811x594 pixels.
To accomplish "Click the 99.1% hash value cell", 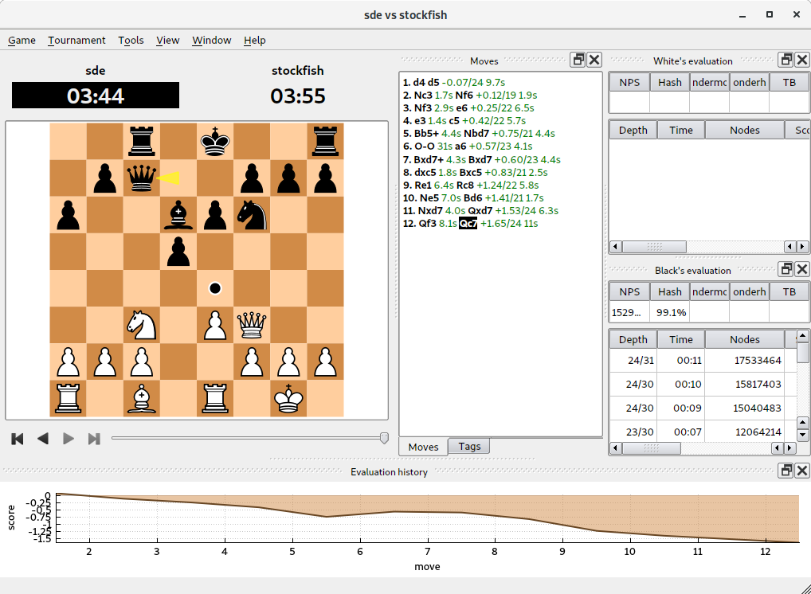I will 670,312.
